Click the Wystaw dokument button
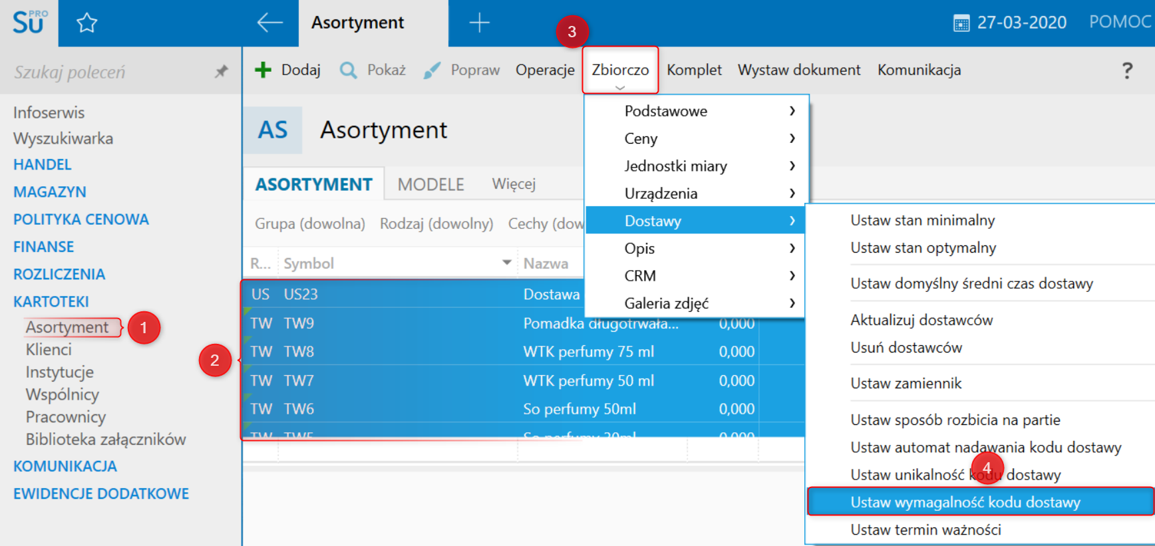Screen dimensions: 1155x546 pyautogui.click(x=798, y=70)
